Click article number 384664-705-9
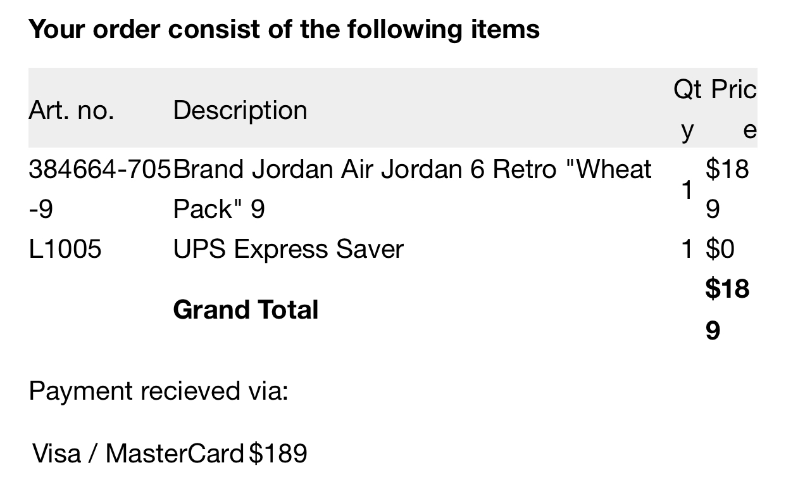 pos(100,189)
